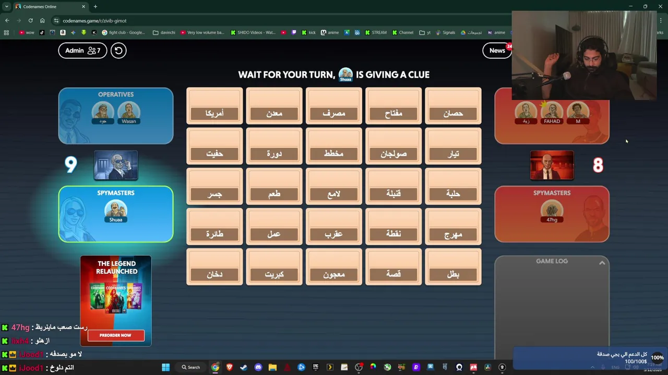Pick the عقرب card

click(x=334, y=227)
